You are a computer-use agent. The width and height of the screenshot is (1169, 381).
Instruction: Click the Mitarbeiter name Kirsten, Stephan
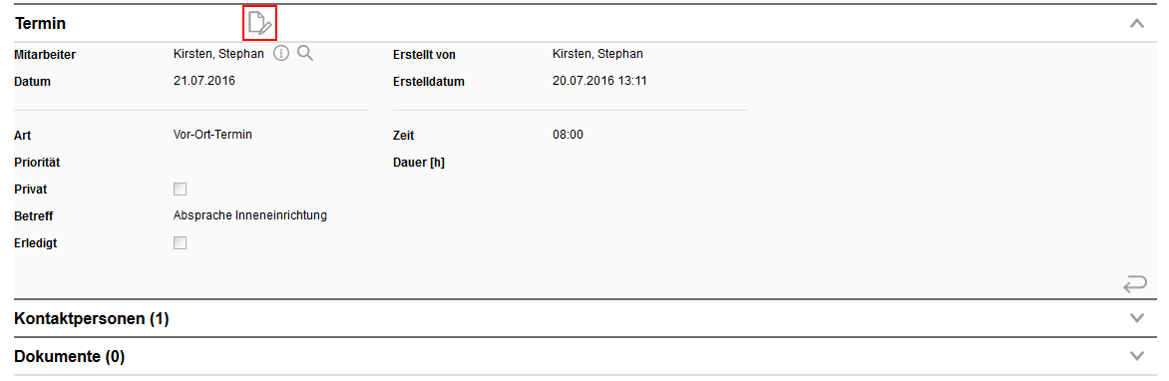point(218,53)
